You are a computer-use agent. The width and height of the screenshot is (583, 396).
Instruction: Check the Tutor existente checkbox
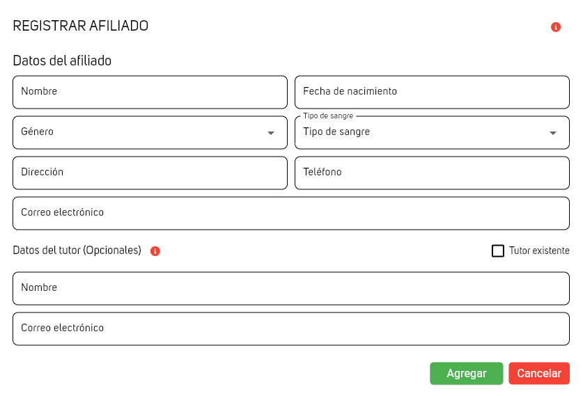tap(498, 251)
